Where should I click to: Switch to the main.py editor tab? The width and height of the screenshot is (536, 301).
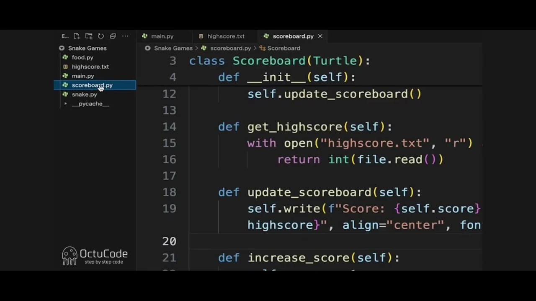(162, 36)
